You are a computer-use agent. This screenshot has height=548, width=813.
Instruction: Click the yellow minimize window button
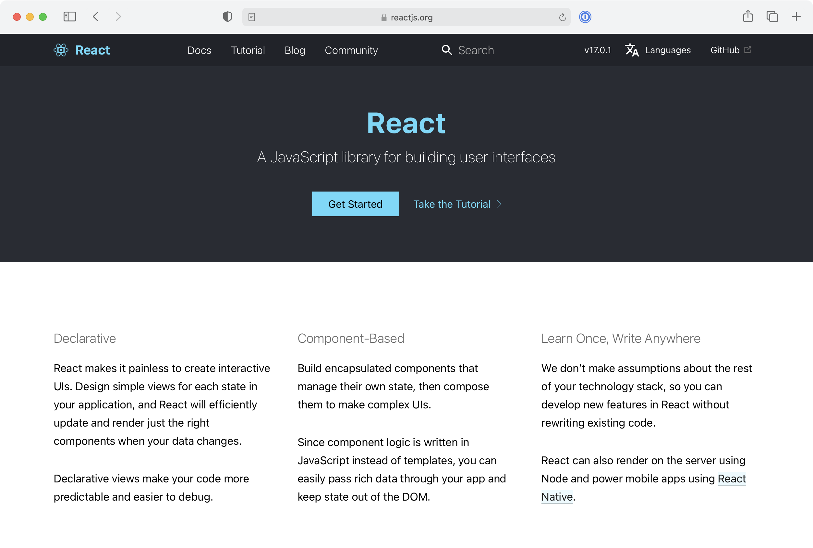(x=30, y=17)
